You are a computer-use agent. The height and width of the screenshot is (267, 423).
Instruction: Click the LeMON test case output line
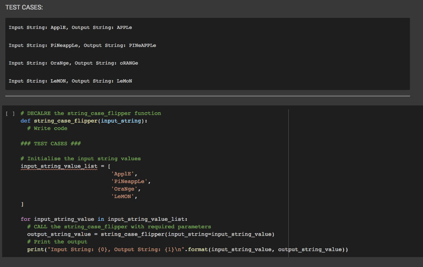click(x=70, y=81)
